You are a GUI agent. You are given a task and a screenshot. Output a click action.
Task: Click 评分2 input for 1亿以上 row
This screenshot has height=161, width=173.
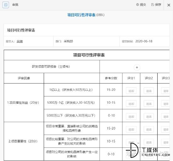pos(149,91)
